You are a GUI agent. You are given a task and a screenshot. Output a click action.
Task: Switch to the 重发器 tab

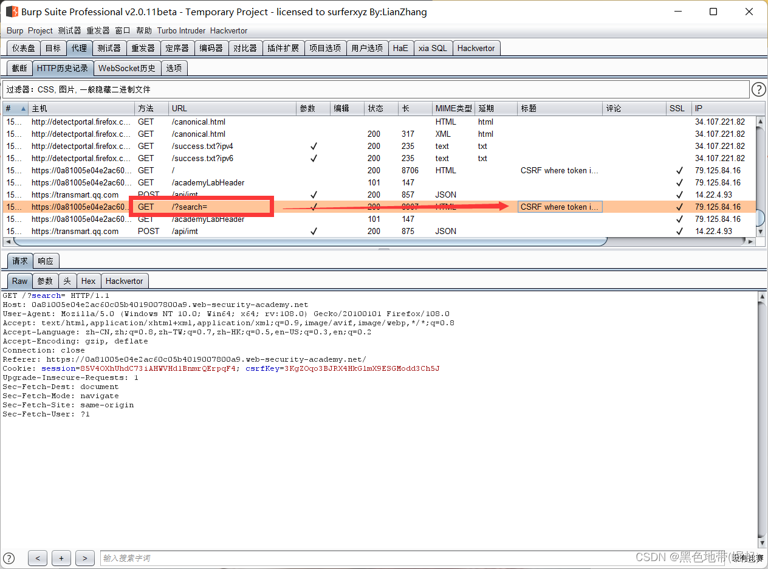click(143, 48)
